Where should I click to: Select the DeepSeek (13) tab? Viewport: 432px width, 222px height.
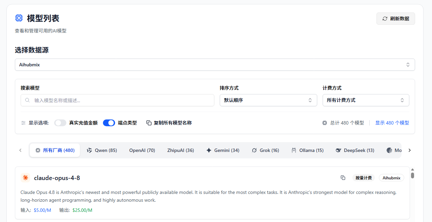coord(355,150)
